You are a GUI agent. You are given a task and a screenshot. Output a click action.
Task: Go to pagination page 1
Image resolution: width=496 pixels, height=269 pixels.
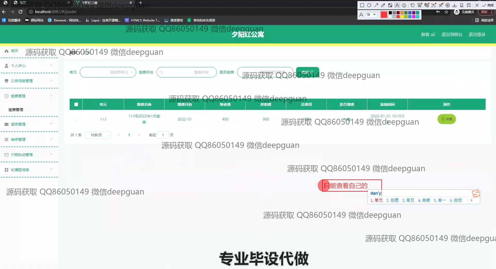129,135
